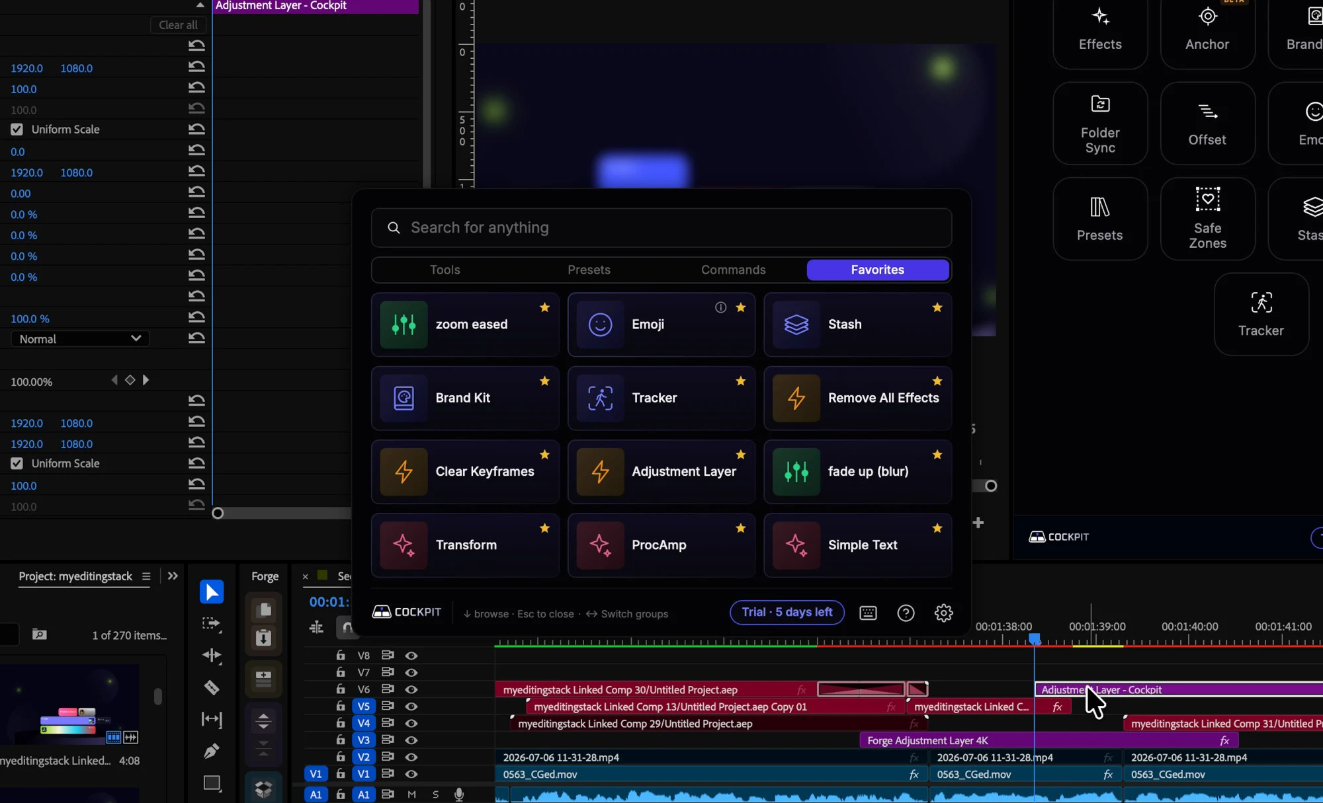1323x803 pixels.
Task: Switch to Presets tab
Action: (589, 270)
